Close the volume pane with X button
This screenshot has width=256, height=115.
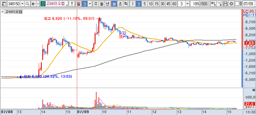tap(254, 90)
